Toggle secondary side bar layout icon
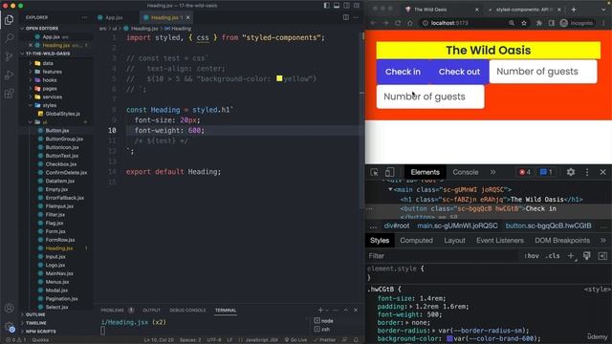 [x=346, y=6]
